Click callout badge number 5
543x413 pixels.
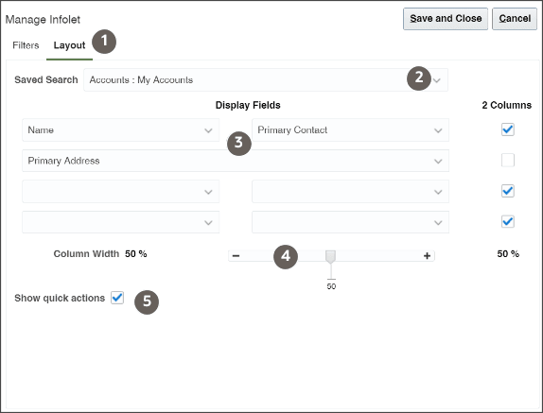[147, 302]
